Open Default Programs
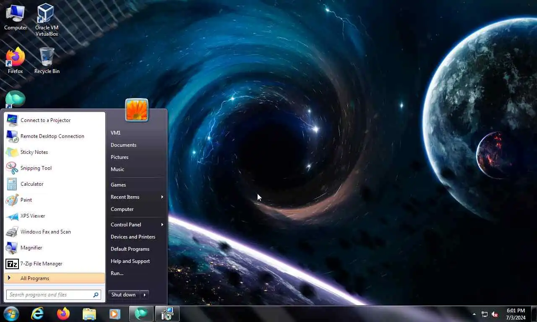This screenshot has height=322, width=537. pyautogui.click(x=130, y=249)
